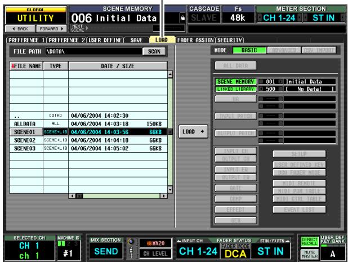Click the FILE PATH field showing \DATA\
This screenshot has height=262, width=348.
pos(93,51)
